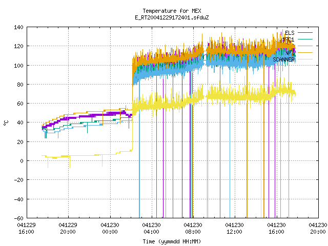Screen dimensions: 328x246
Task: Click the y-axis tick label -60
Action: [18, 218]
